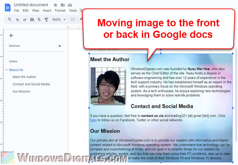Close the outline with back arrow
This screenshot has height=165, width=238.
pyautogui.click(x=11, y=35)
